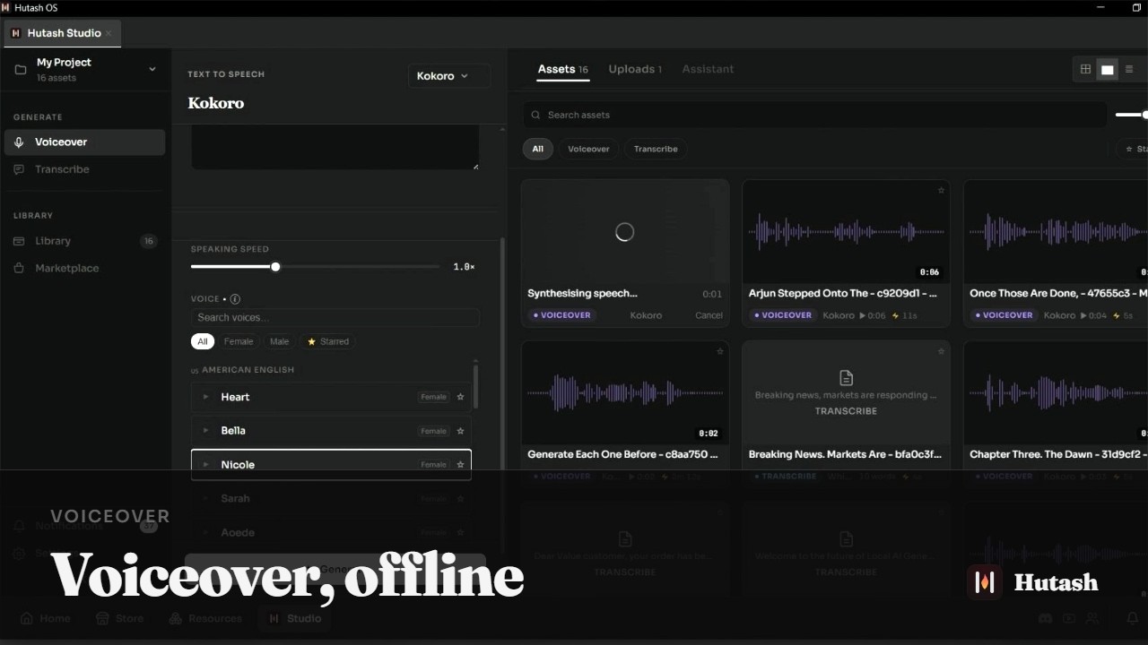Select the Transcribe assets filter chip

coord(656,149)
